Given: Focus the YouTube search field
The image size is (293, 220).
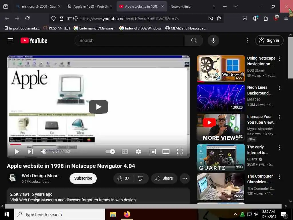Looking at the screenshot, I should click(130, 40).
